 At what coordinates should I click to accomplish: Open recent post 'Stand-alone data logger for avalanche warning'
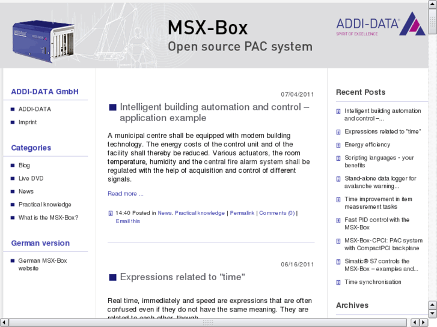tap(380, 182)
